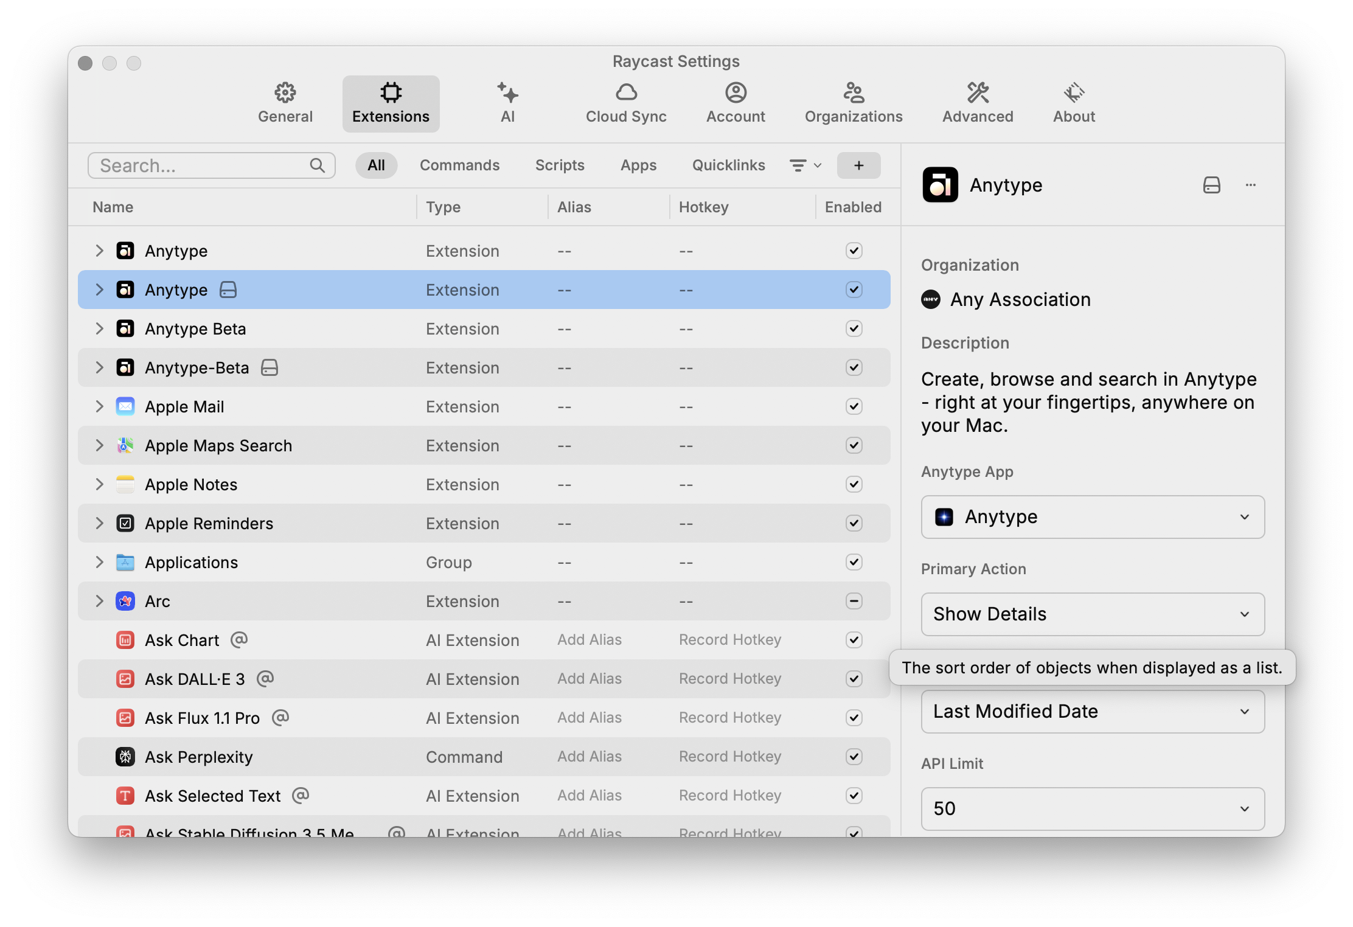Open the API Limit 50 dropdown
The width and height of the screenshot is (1353, 927).
click(x=1093, y=809)
